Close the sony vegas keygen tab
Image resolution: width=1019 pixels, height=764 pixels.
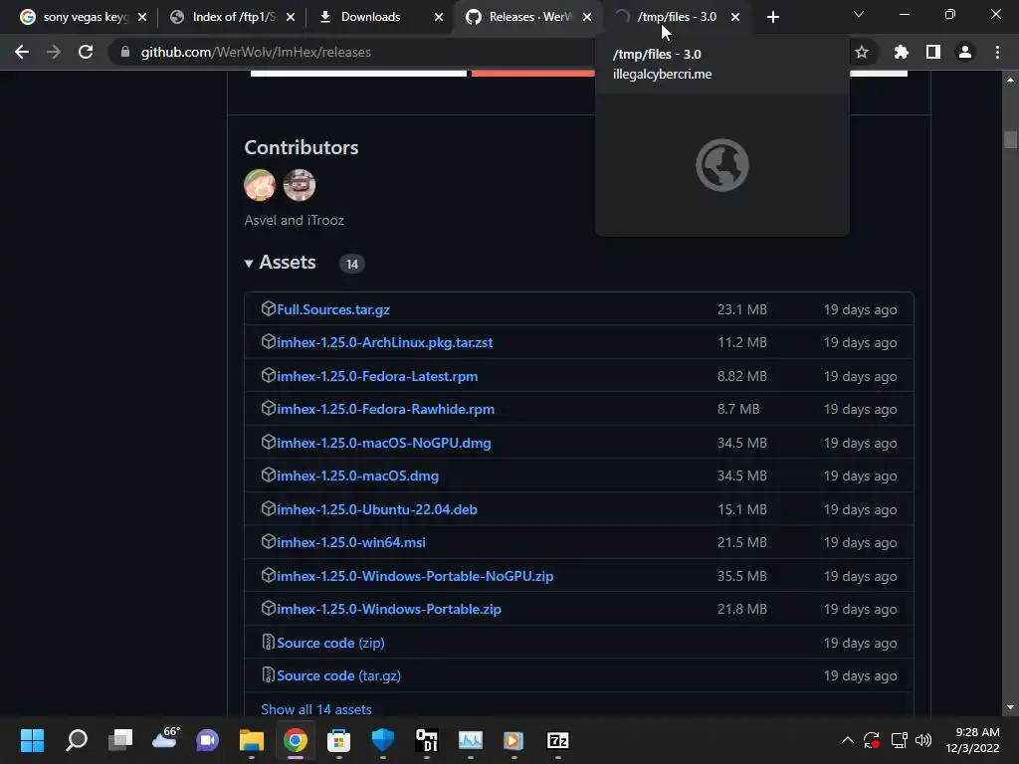142,17
